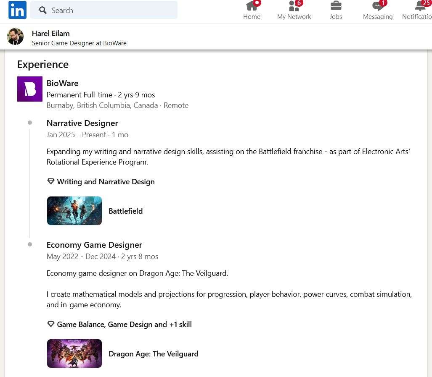
Task: Open Harel Eilam's profile photo
Action: (15, 37)
